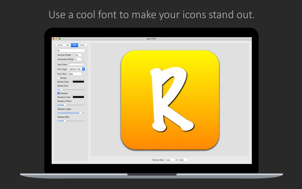Enable the Stroke checkbox
Viewport: 302px width, 189px height.
point(59,78)
